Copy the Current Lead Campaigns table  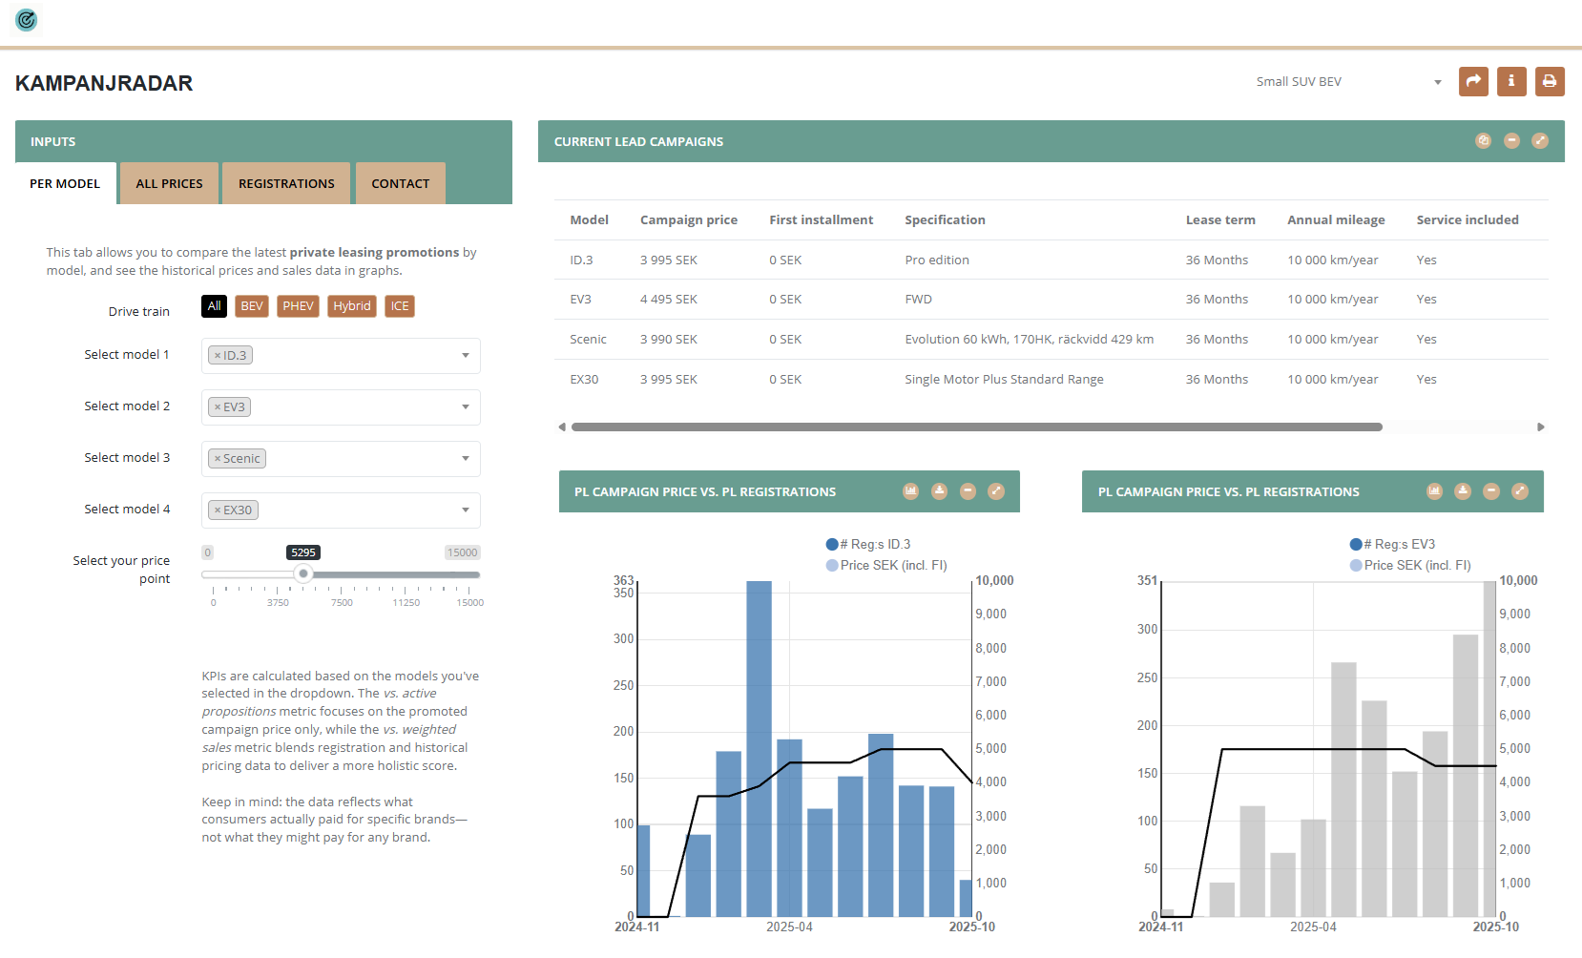click(x=1483, y=140)
